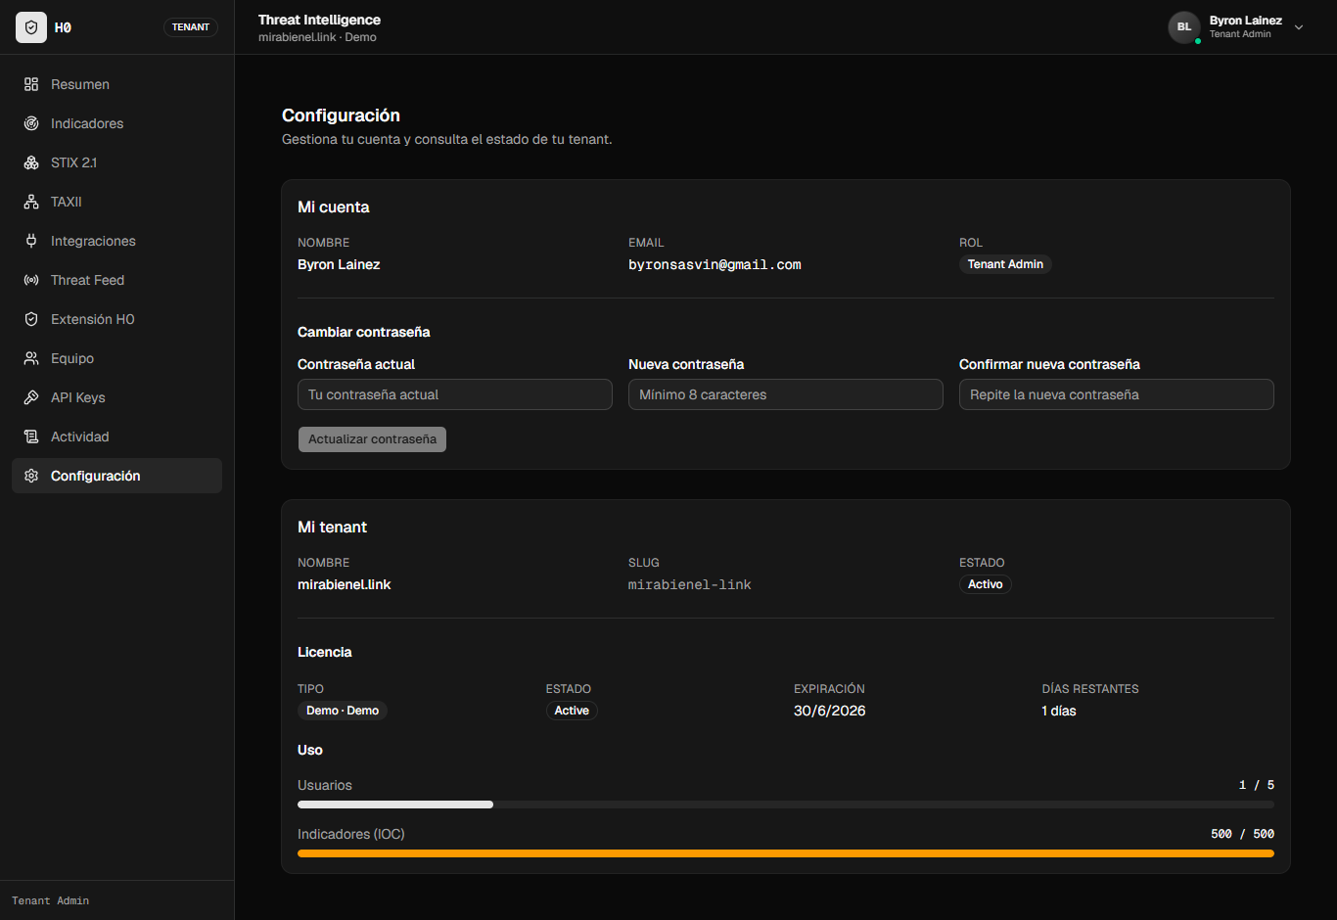Click Actualizar contraseña button
Image resolution: width=1337 pixels, height=920 pixels.
pyautogui.click(x=372, y=439)
